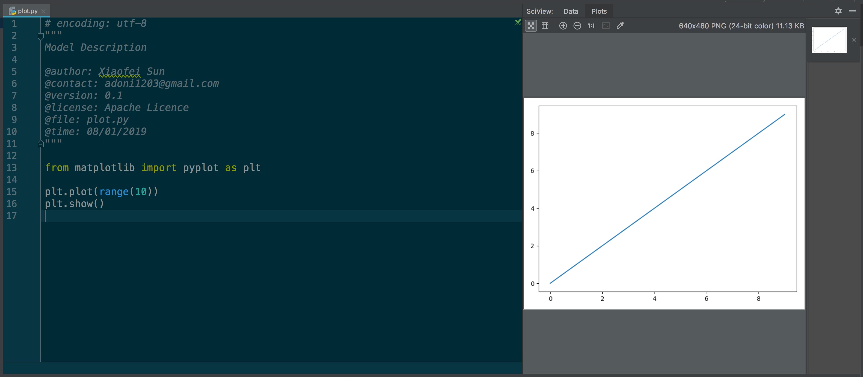Viewport: 863px width, 377px height.
Task: Remove the plot thumbnail with its X
Action: (x=854, y=40)
